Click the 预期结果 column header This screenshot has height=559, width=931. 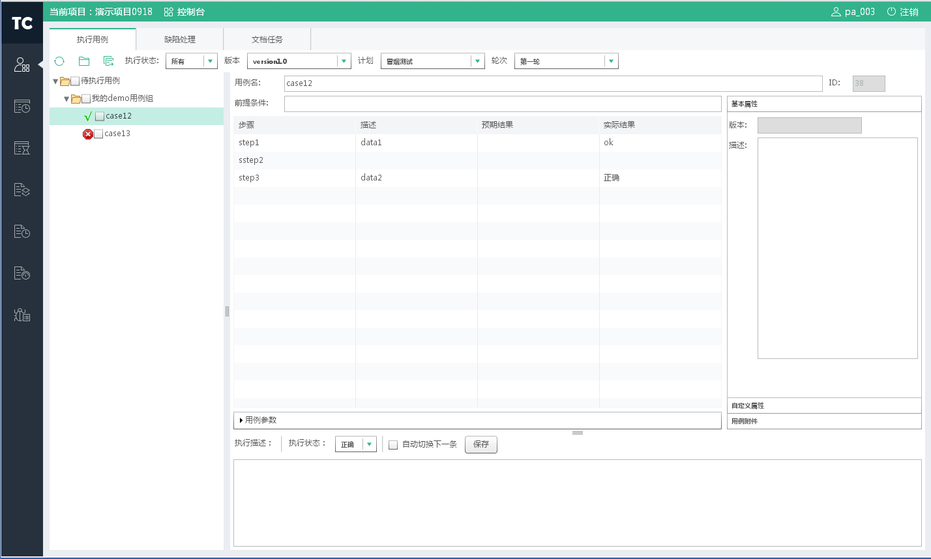(538, 124)
